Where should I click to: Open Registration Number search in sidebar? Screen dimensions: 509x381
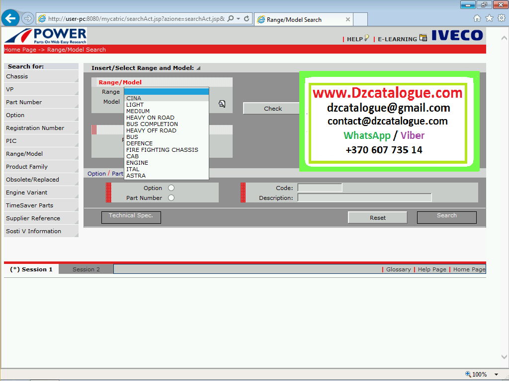tap(41, 128)
